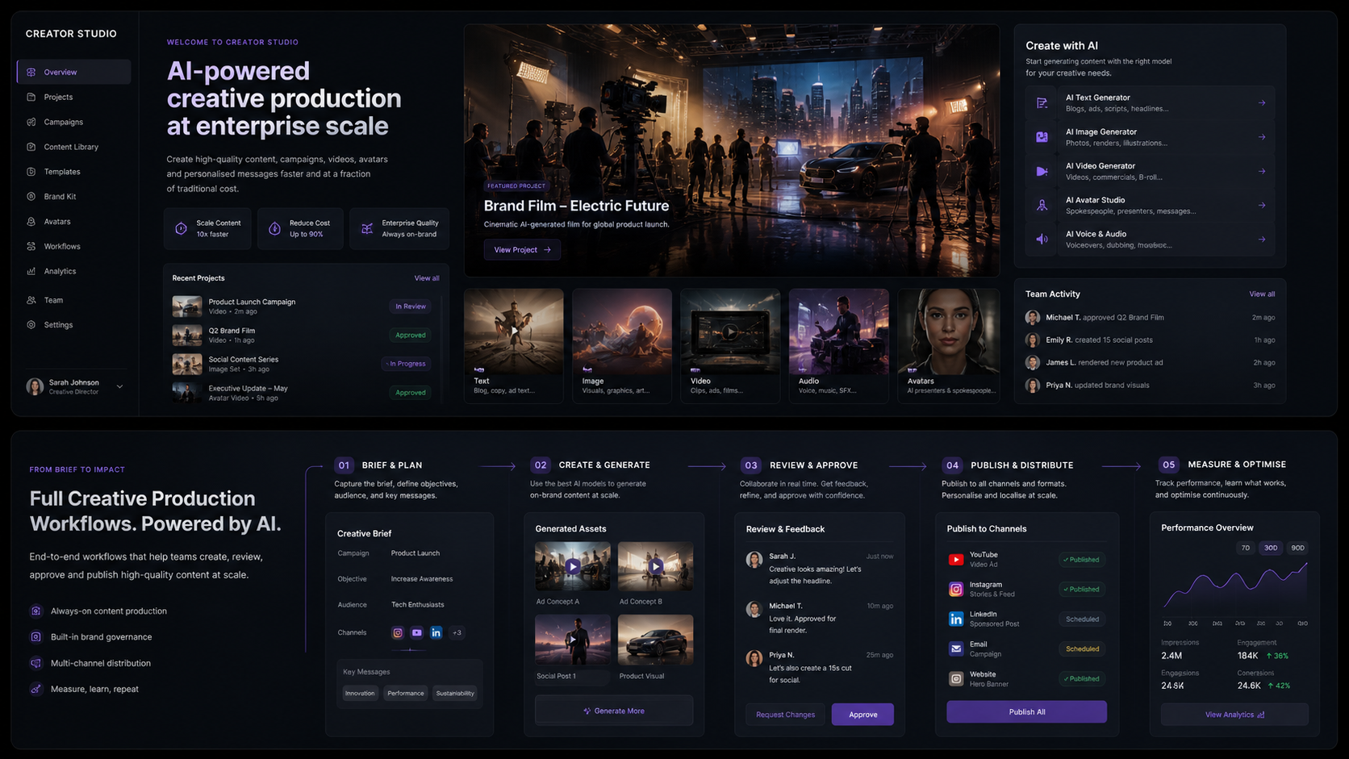Open AI Video Generator via its arrow
1349x759 pixels.
coord(1262,172)
